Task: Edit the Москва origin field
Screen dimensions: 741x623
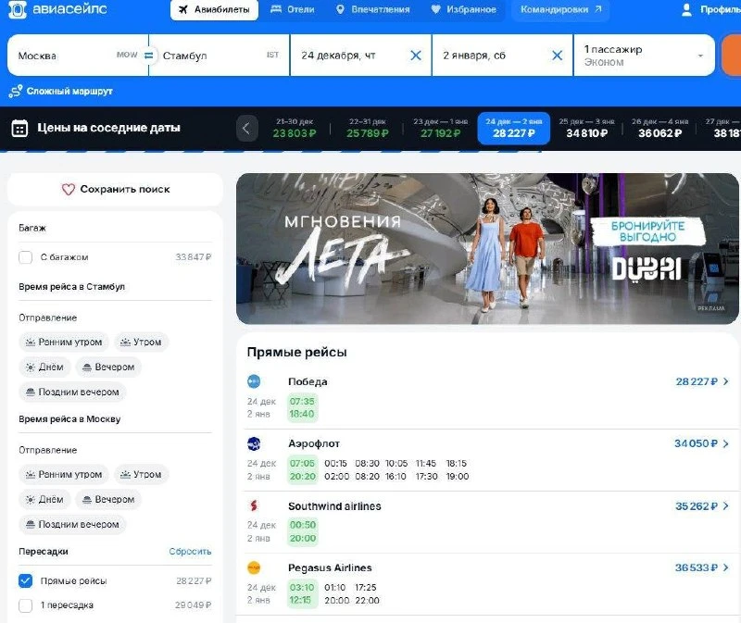Action: pos(76,56)
